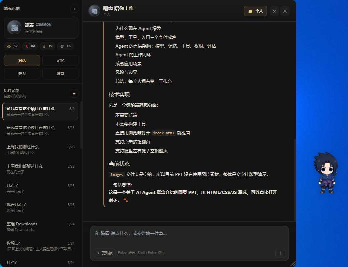Click the 在小窝待命 status text
Viewport: 348px width, 267px height.
click(x=34, y=31)
